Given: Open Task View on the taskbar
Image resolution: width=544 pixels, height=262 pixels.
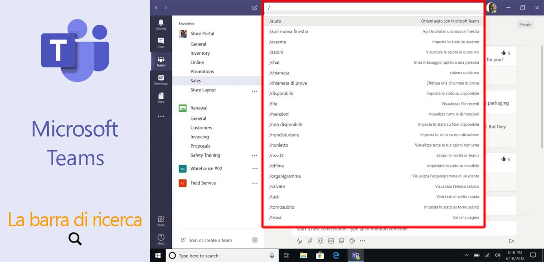Looking at the screenshot, I should (287, 256).
